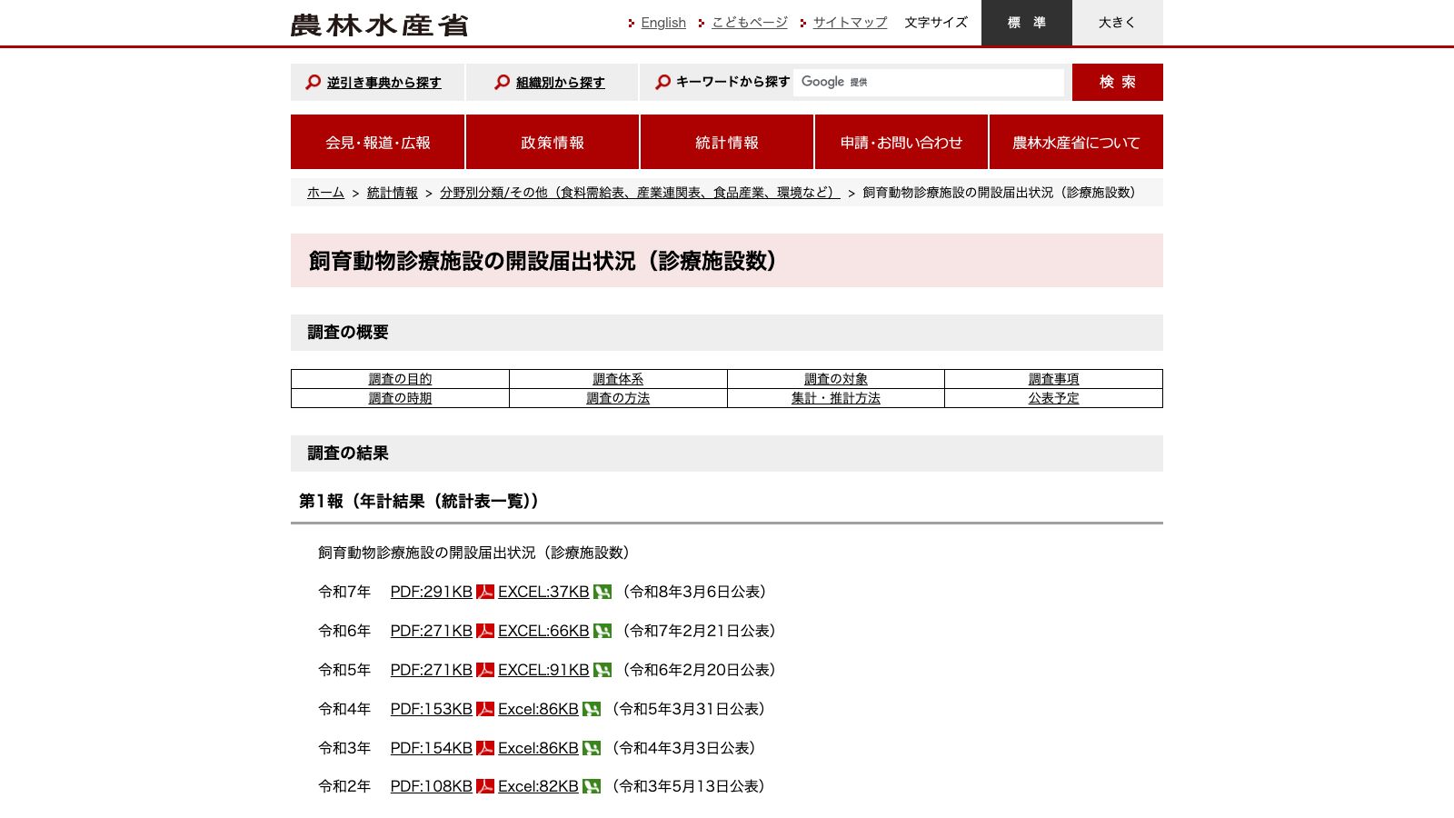
Task: Click the Excel icon for 令和6年
Action: coord(603,631)
